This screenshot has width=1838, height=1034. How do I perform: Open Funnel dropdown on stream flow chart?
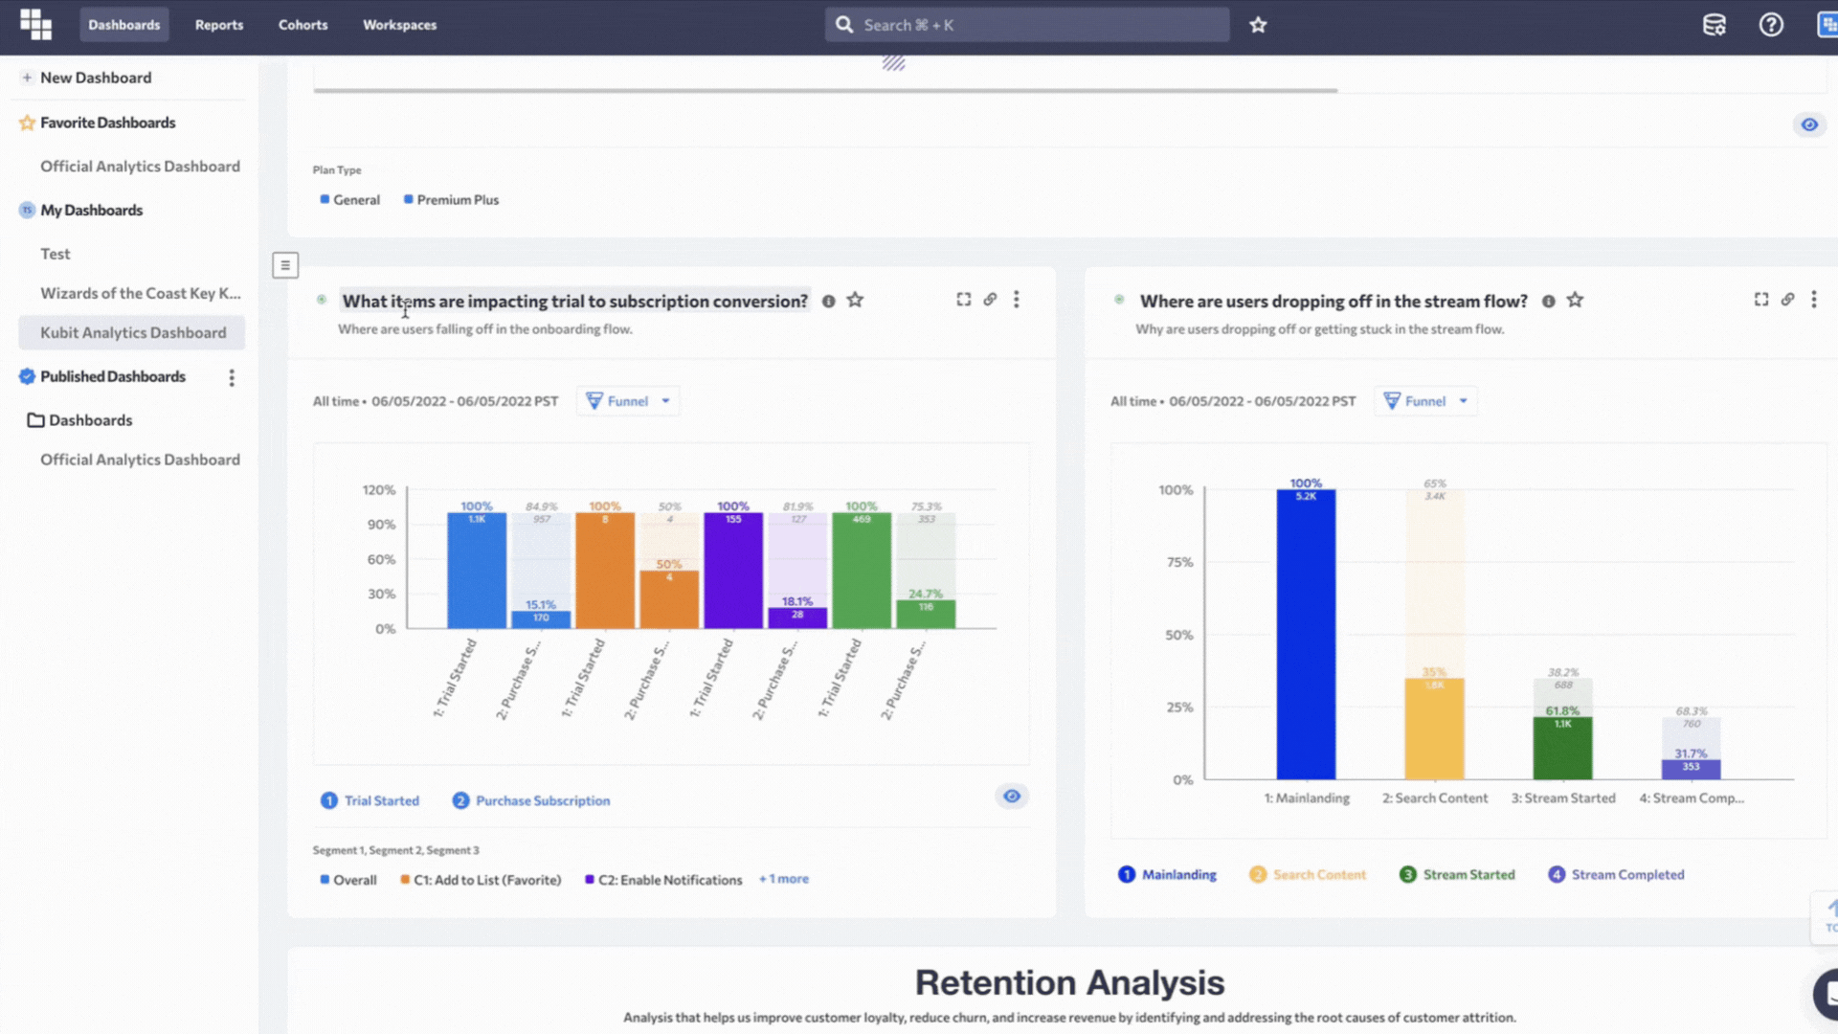pos(1425,401)
